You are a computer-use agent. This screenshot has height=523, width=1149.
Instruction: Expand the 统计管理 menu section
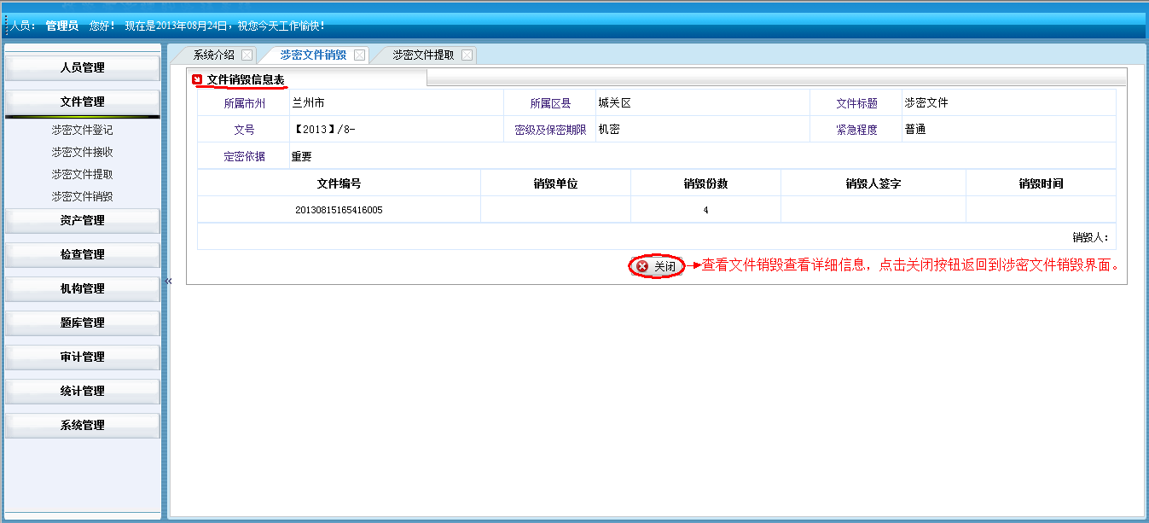pos(83,391)
